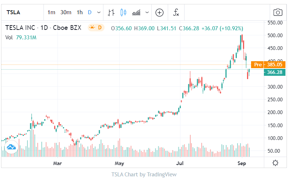Take a chart snapshot with camera icon
Viewport: 288px width, 180px height.
tap(278, 12)
